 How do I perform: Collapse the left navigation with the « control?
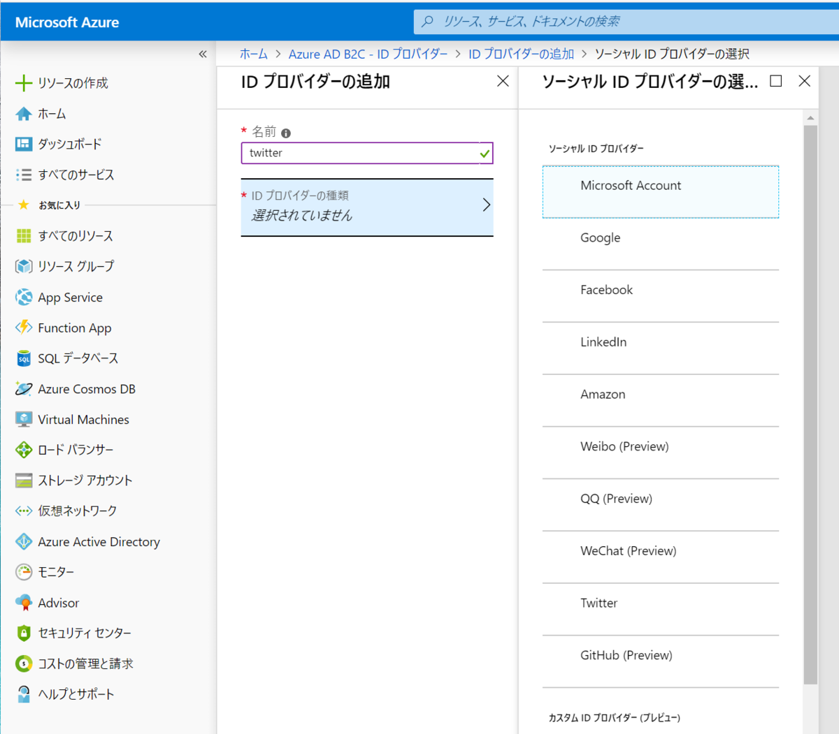(202, 54)
